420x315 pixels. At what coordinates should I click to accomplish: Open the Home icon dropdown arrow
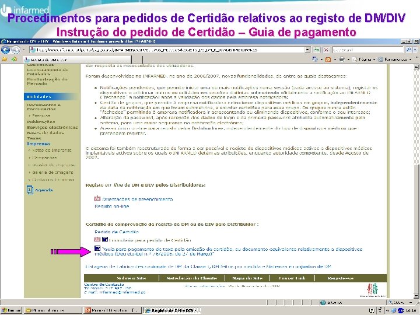[321, 60]
